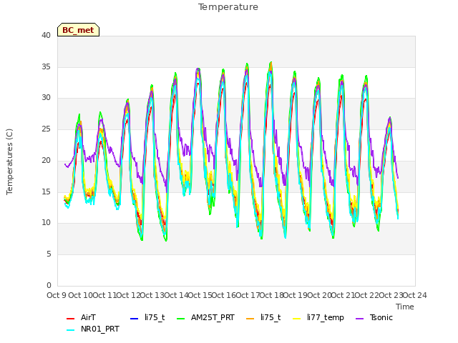Select the li77_temp legend label
Image resolution: width=458 pixels, height=343 pixels.
[326, 317]
